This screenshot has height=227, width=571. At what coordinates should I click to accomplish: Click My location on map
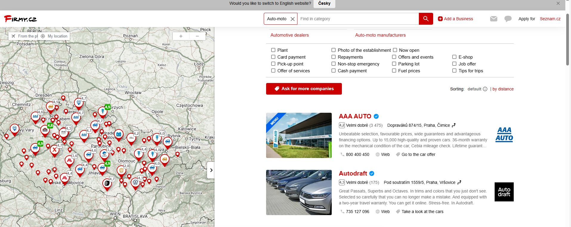pyautogui.click(x=54, y=36)
